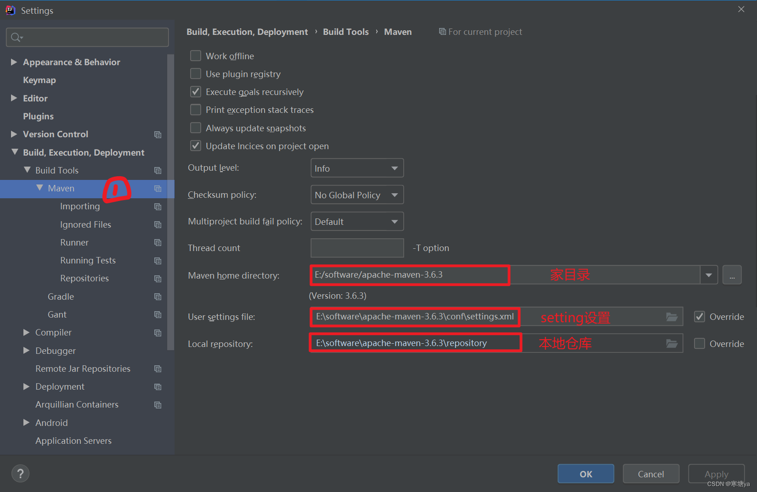Click the project-level icon beside Gradle

point(158,297)
